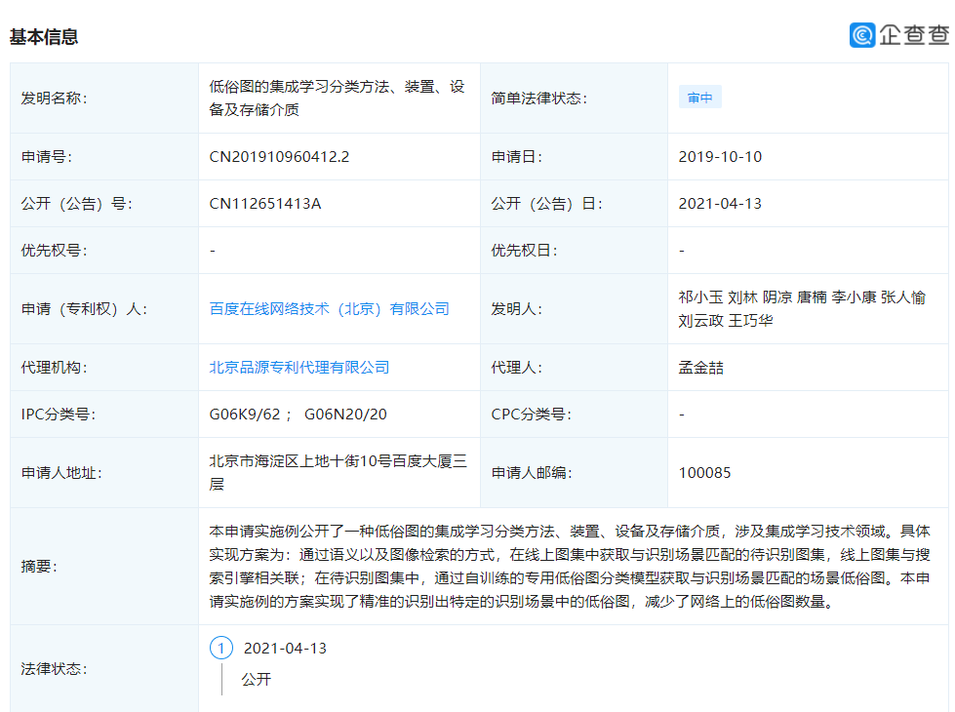The height and width of the screenshot is (712, 955).
Task: Click the 简单法律状态 label
Action: coord(539,99)
